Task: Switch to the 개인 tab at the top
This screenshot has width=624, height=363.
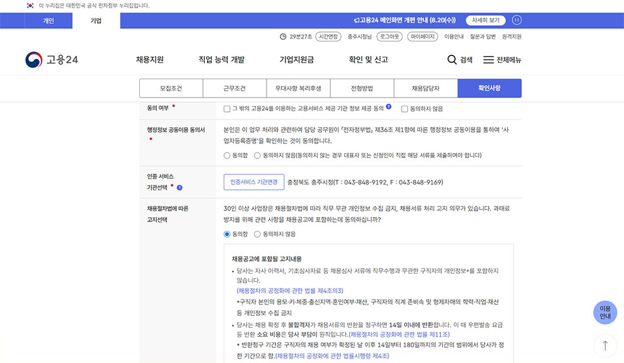Action: (49, 20)
